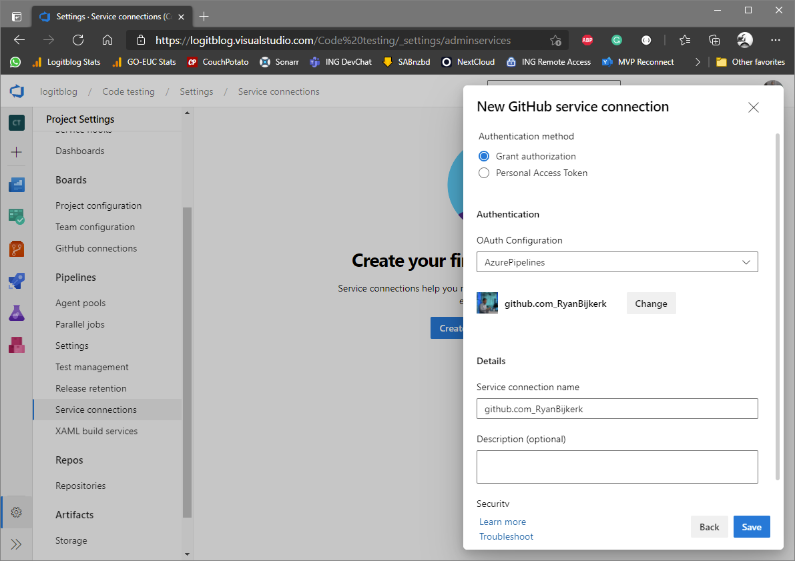Open the Repos hub icon in sidebar
795x561 pixels.
click(17, 249)
